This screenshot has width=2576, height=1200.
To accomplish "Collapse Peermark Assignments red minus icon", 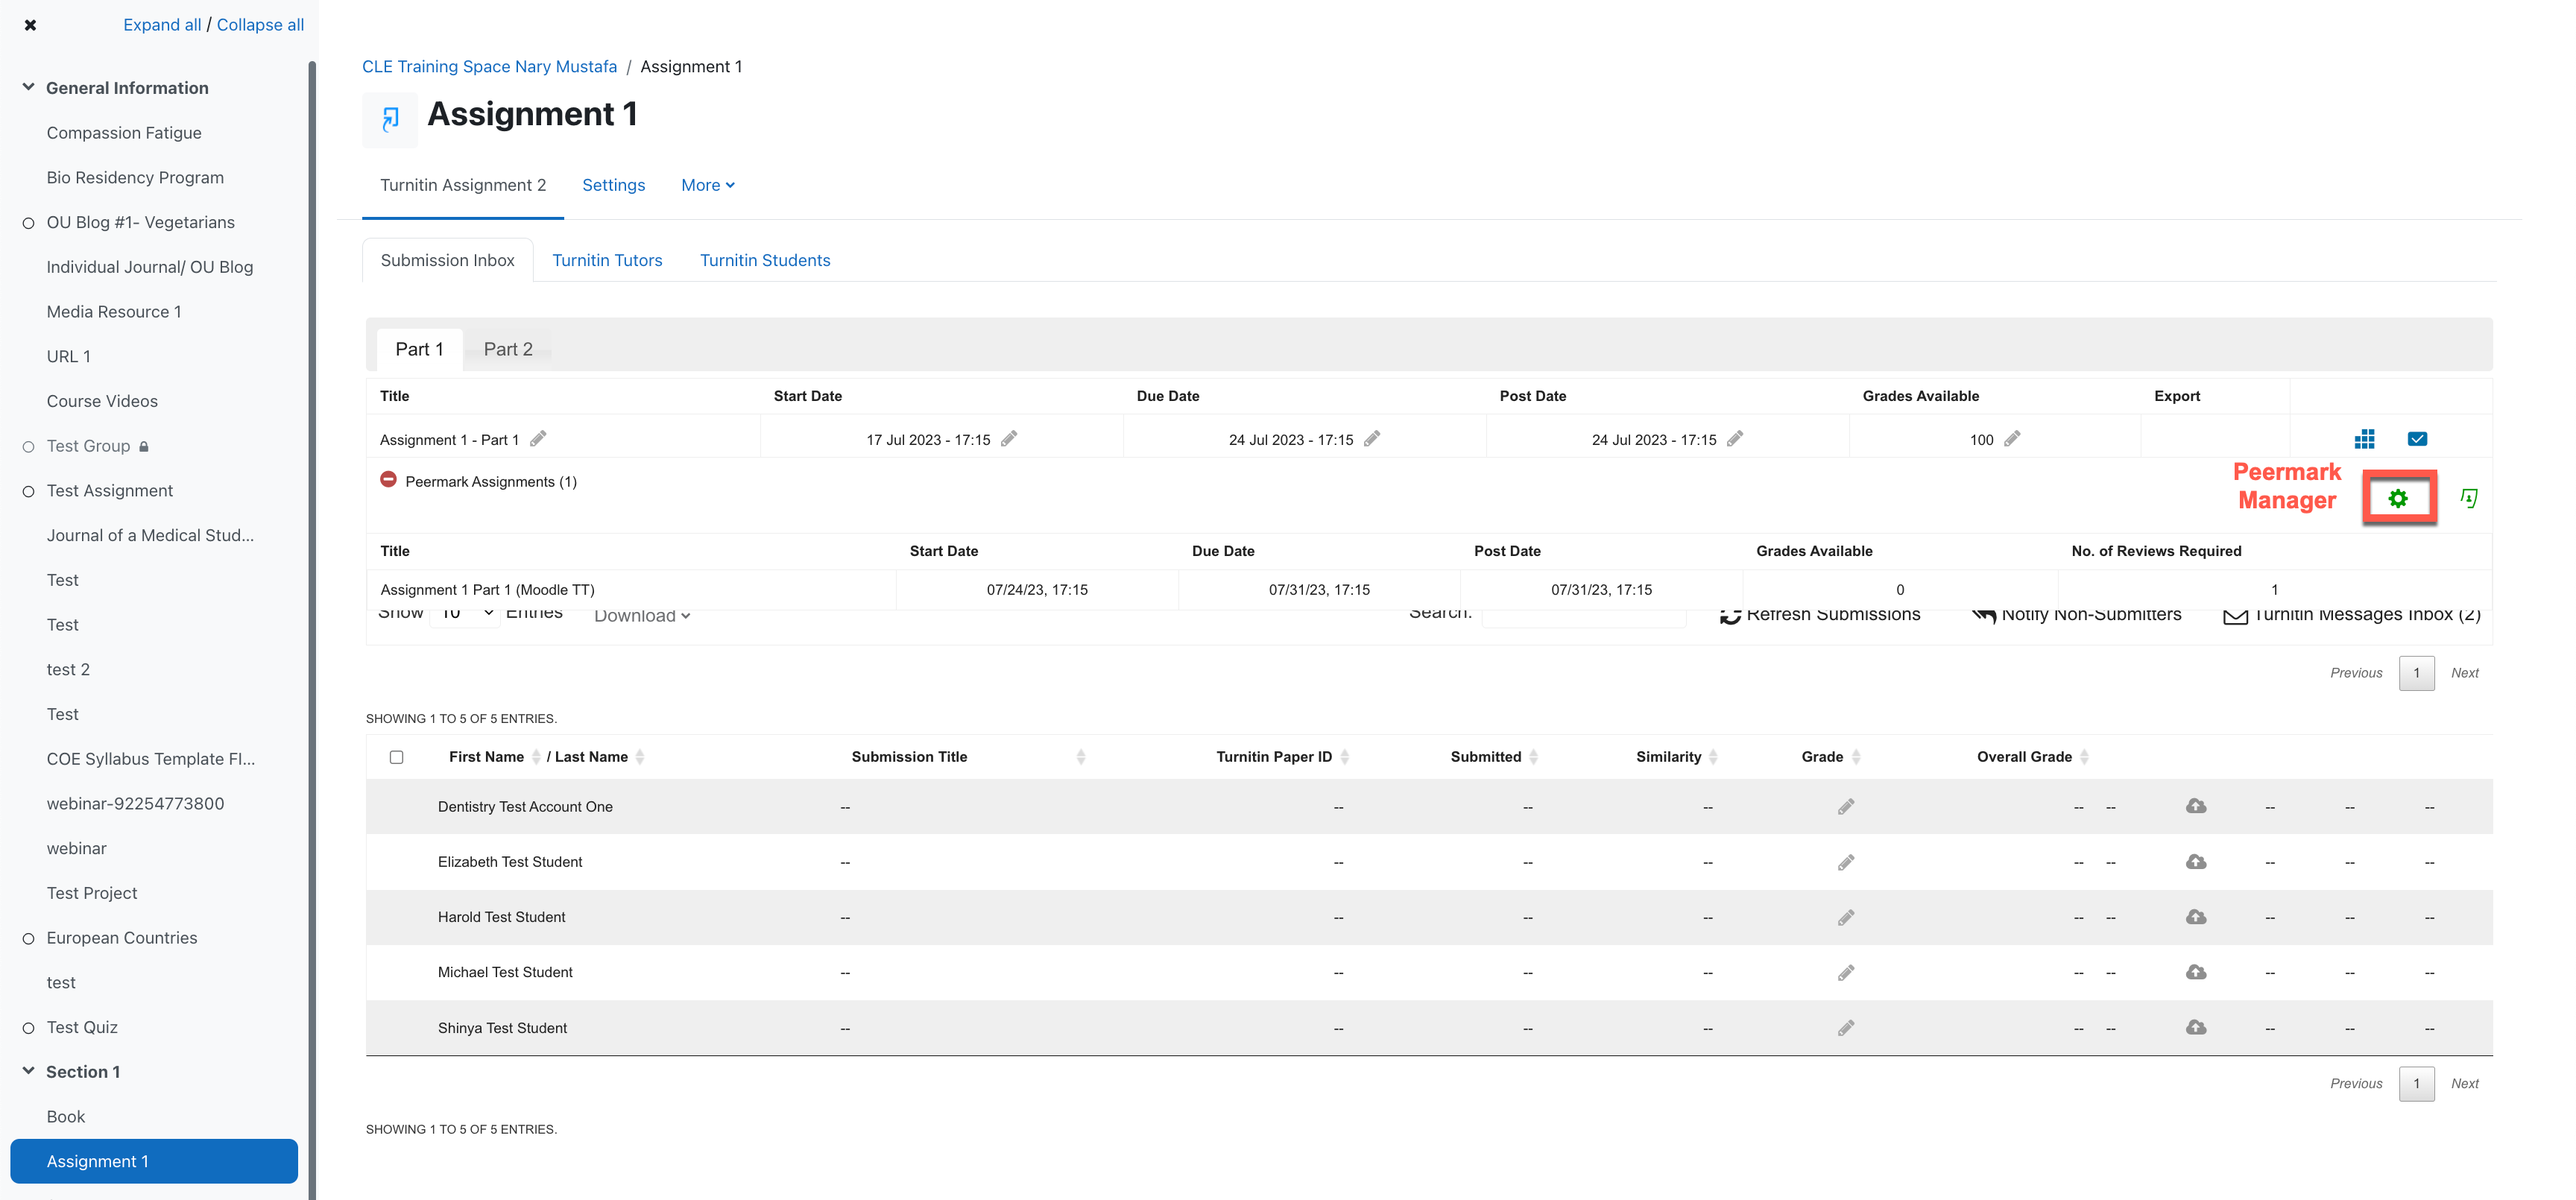I will tap(388, 480).
